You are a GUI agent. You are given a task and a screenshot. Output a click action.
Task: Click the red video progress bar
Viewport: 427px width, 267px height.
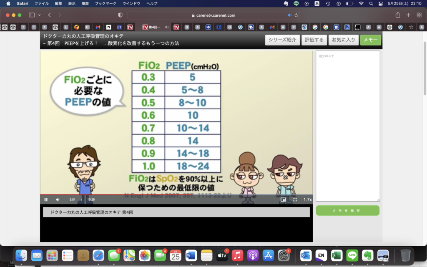pos(125,195)
